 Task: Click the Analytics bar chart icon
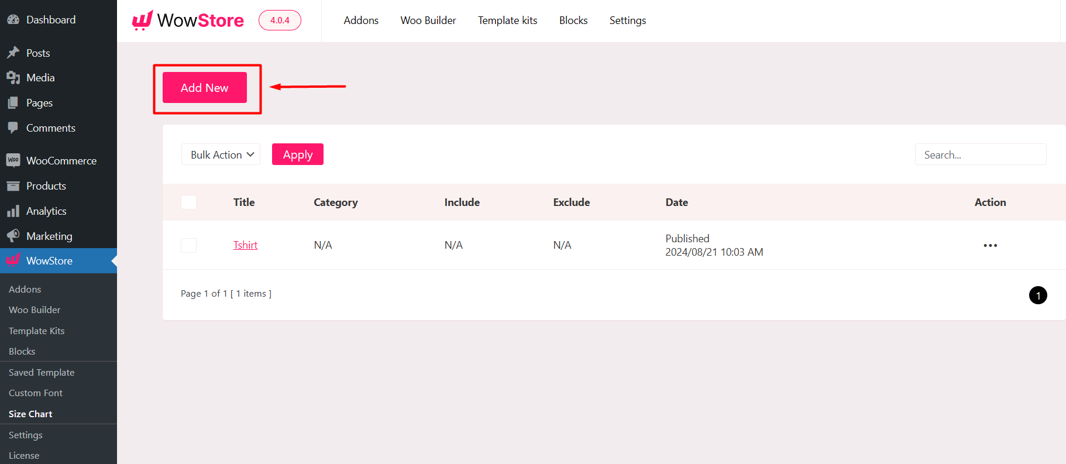pos(13,211)
